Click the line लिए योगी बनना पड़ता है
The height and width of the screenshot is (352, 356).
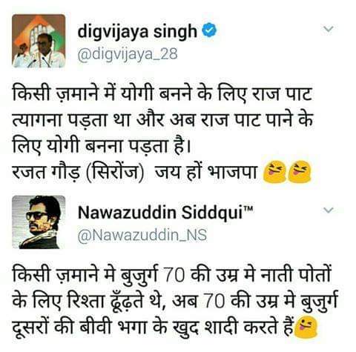point(102,146)
